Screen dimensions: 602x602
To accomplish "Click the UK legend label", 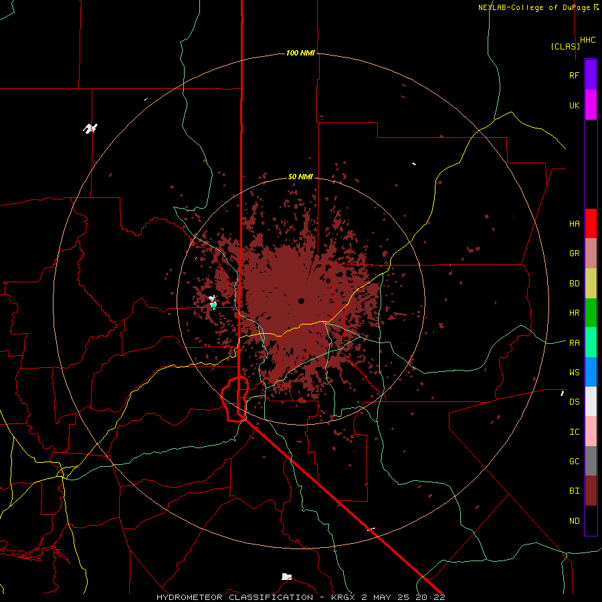I will (x=574, y=105).
